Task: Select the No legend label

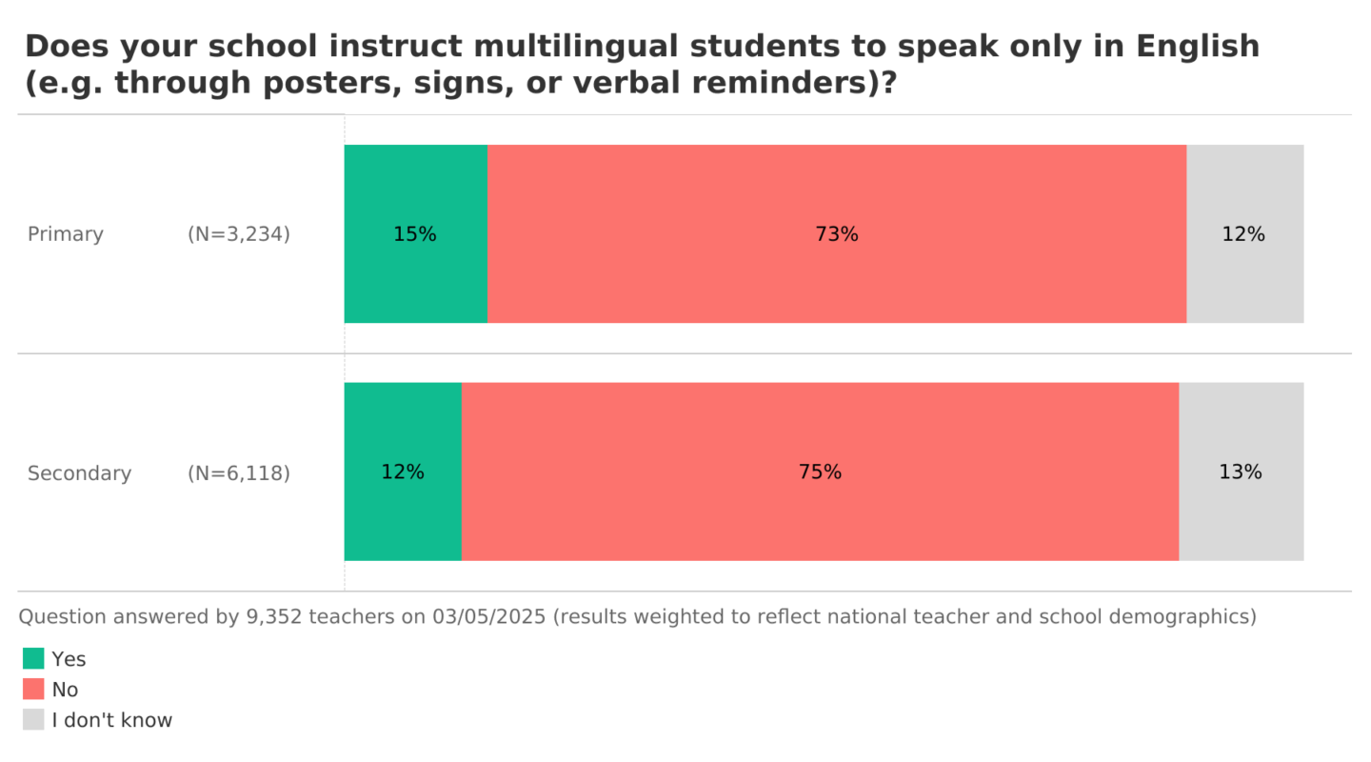Action: click(65, 690)
